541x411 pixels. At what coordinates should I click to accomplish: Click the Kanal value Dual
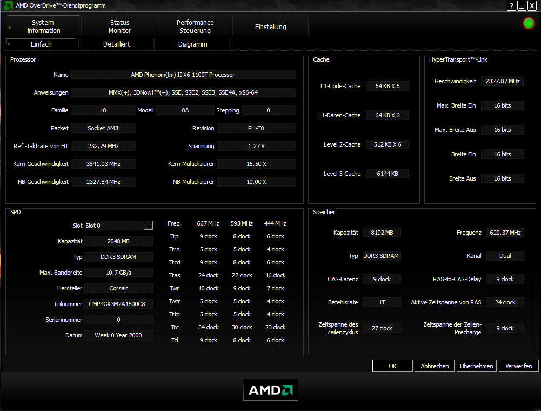click(505, 256)
